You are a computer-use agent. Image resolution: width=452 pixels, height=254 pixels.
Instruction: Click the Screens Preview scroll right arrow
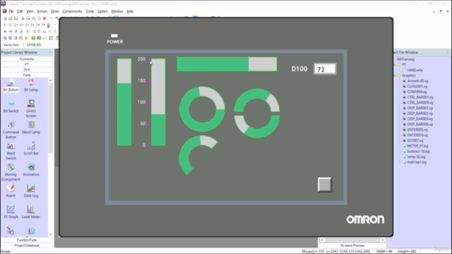(382, 240)
